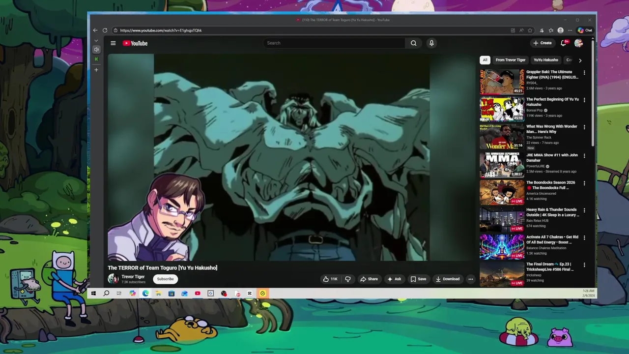Image resolution: width=629 pixels, height=354 pixels.
Task: Pause the video by clicking the player
Action: 292,157
